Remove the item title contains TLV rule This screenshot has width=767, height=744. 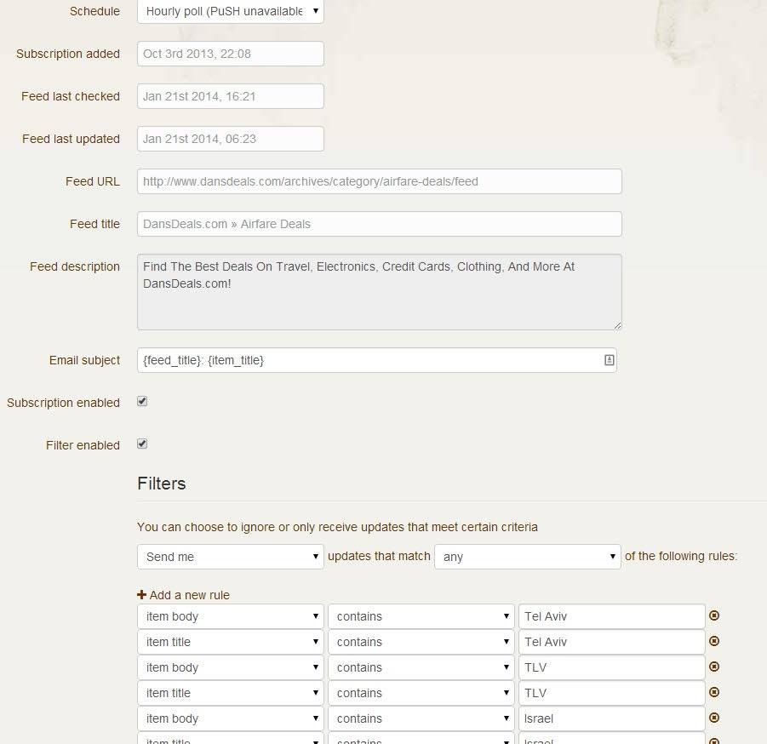click(714, 692)
